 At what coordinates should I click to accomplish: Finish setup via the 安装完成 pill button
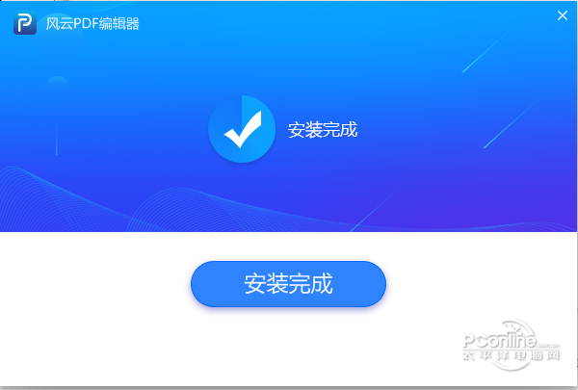[288, 284]
